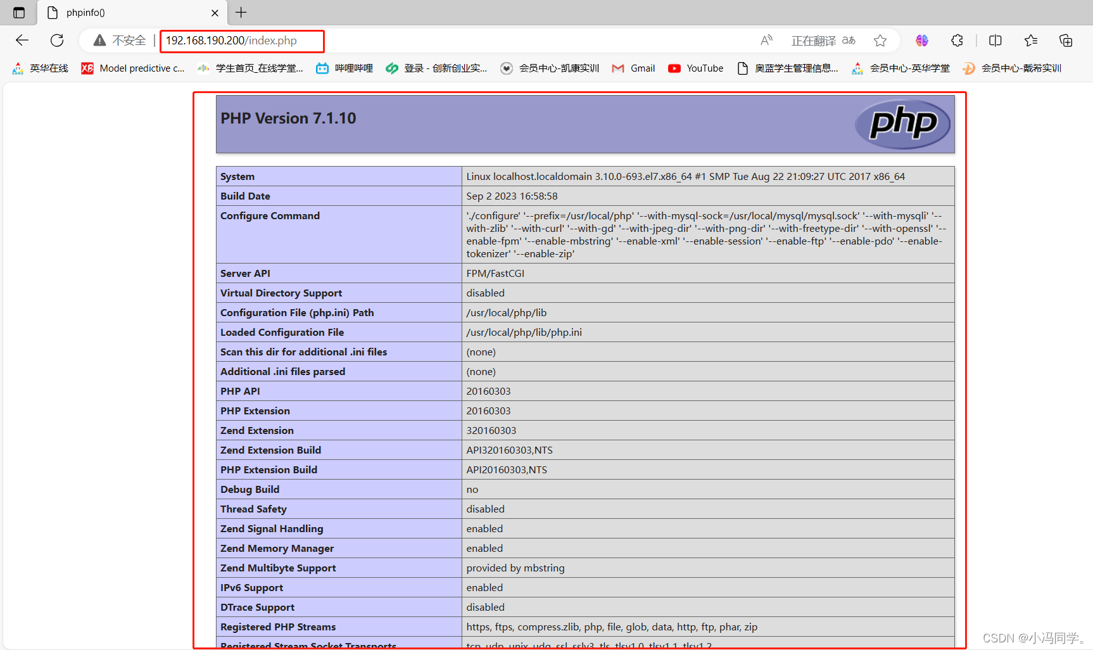Click the PHP logo image

pos(902,124)
